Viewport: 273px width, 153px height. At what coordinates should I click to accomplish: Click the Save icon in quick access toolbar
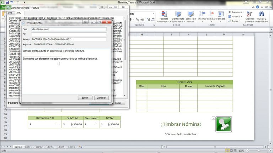[x=7, y=2]
